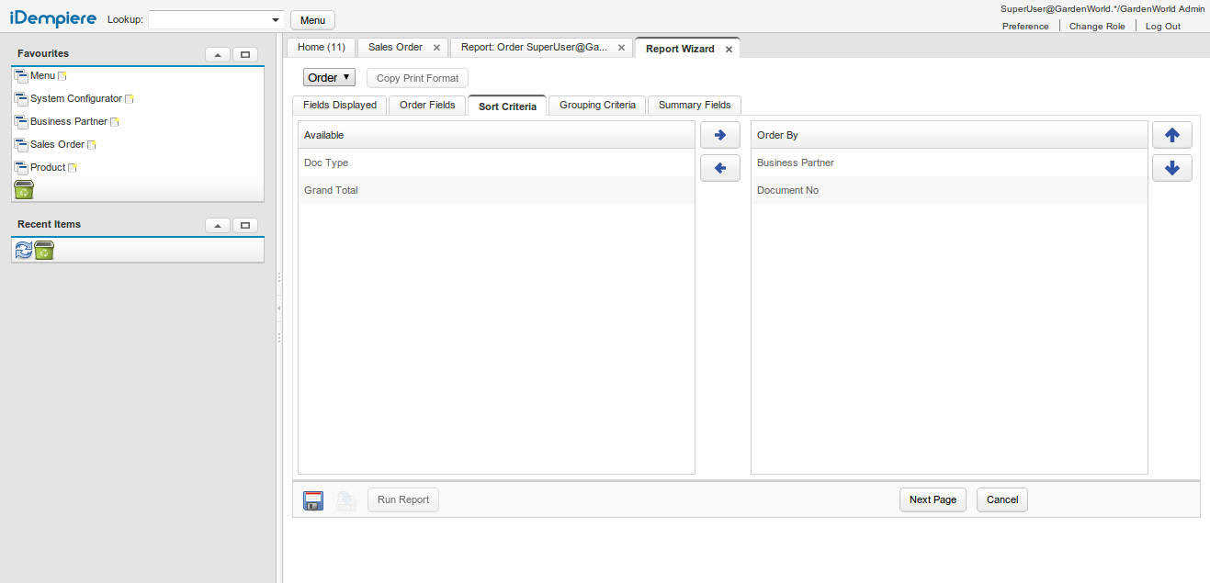Open the Fields Displayed tab
The height and width of the screenshot is (583, 1210).
tap(340, 106)
